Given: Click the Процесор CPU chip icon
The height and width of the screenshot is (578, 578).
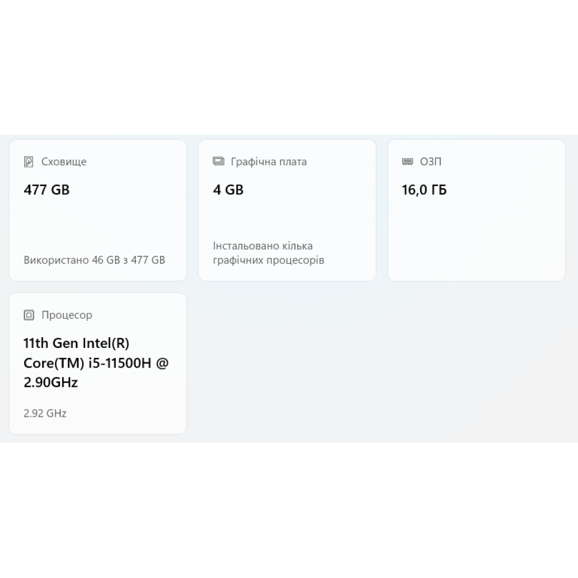Looking at the screenshot, I should point(29,315).
